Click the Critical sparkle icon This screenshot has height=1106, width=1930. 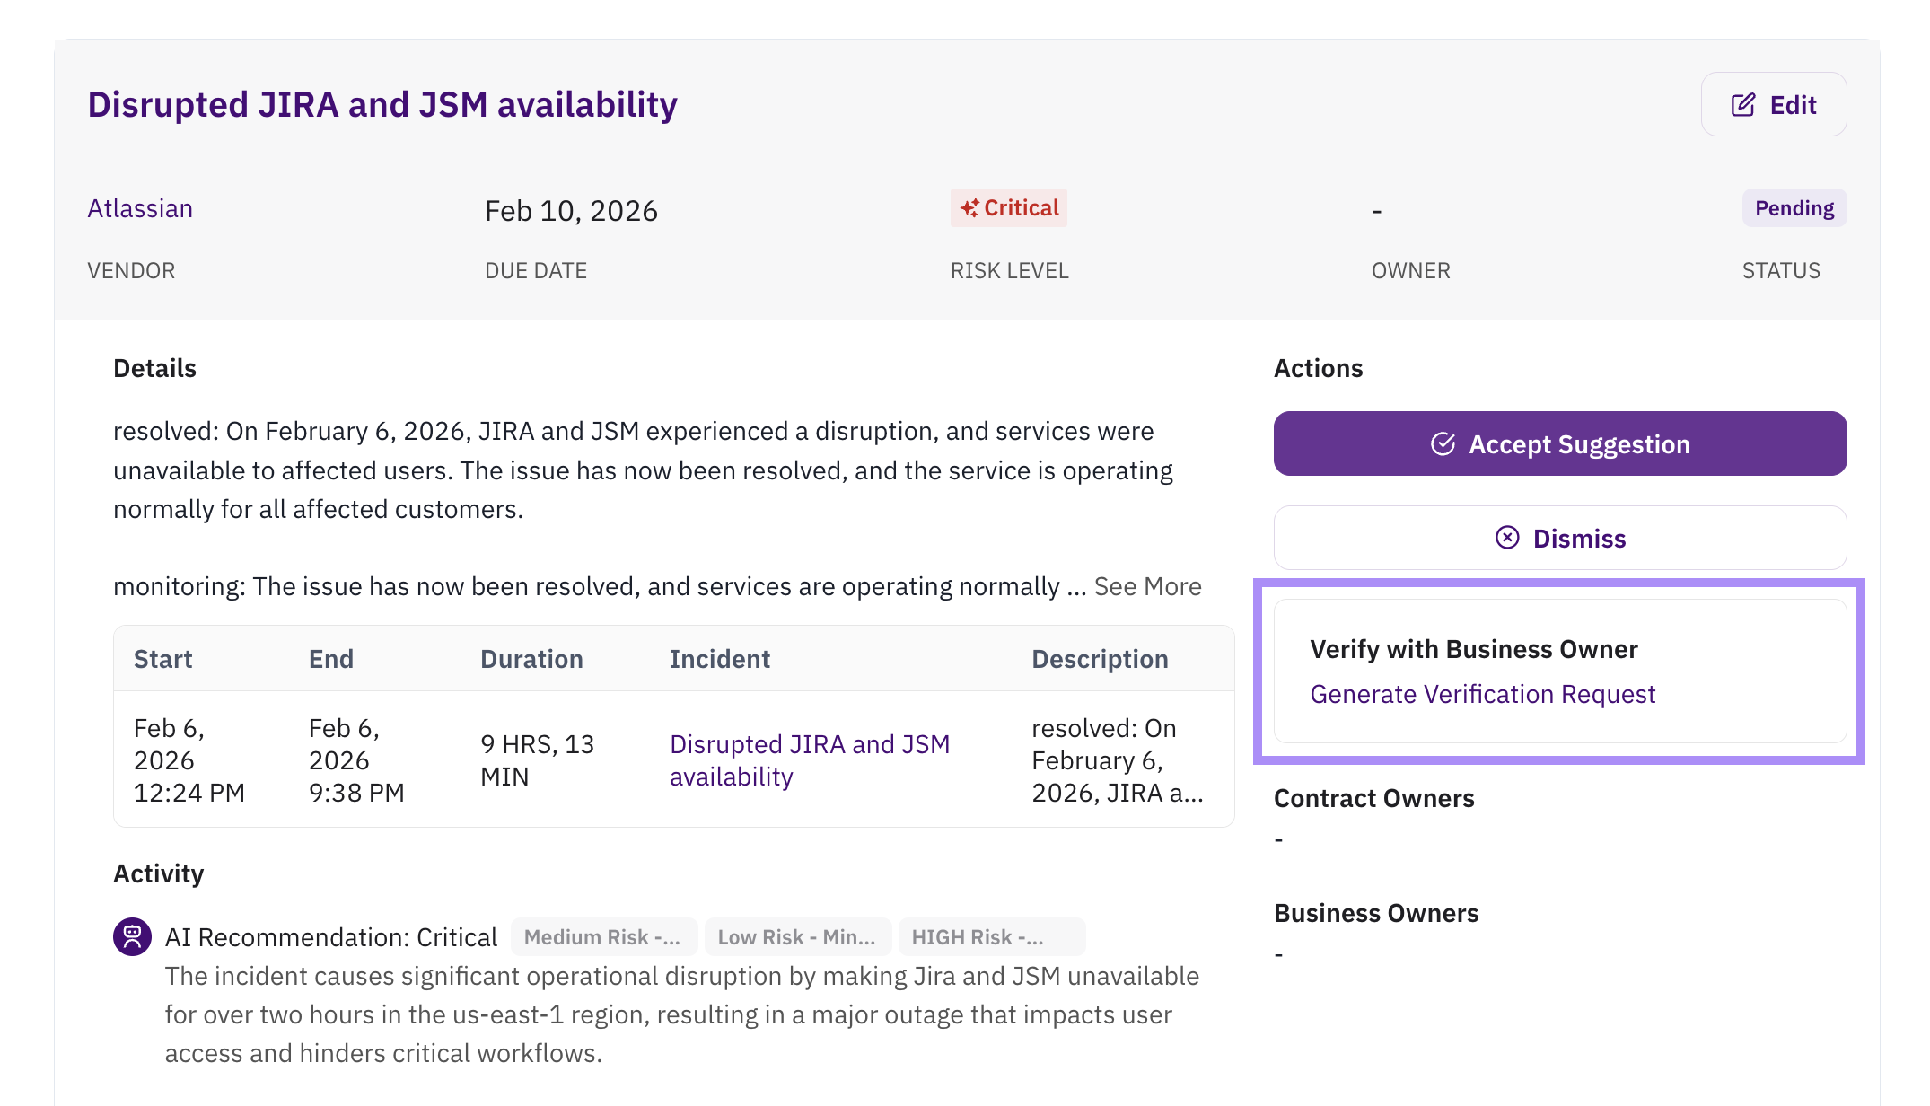coord(969,208)
